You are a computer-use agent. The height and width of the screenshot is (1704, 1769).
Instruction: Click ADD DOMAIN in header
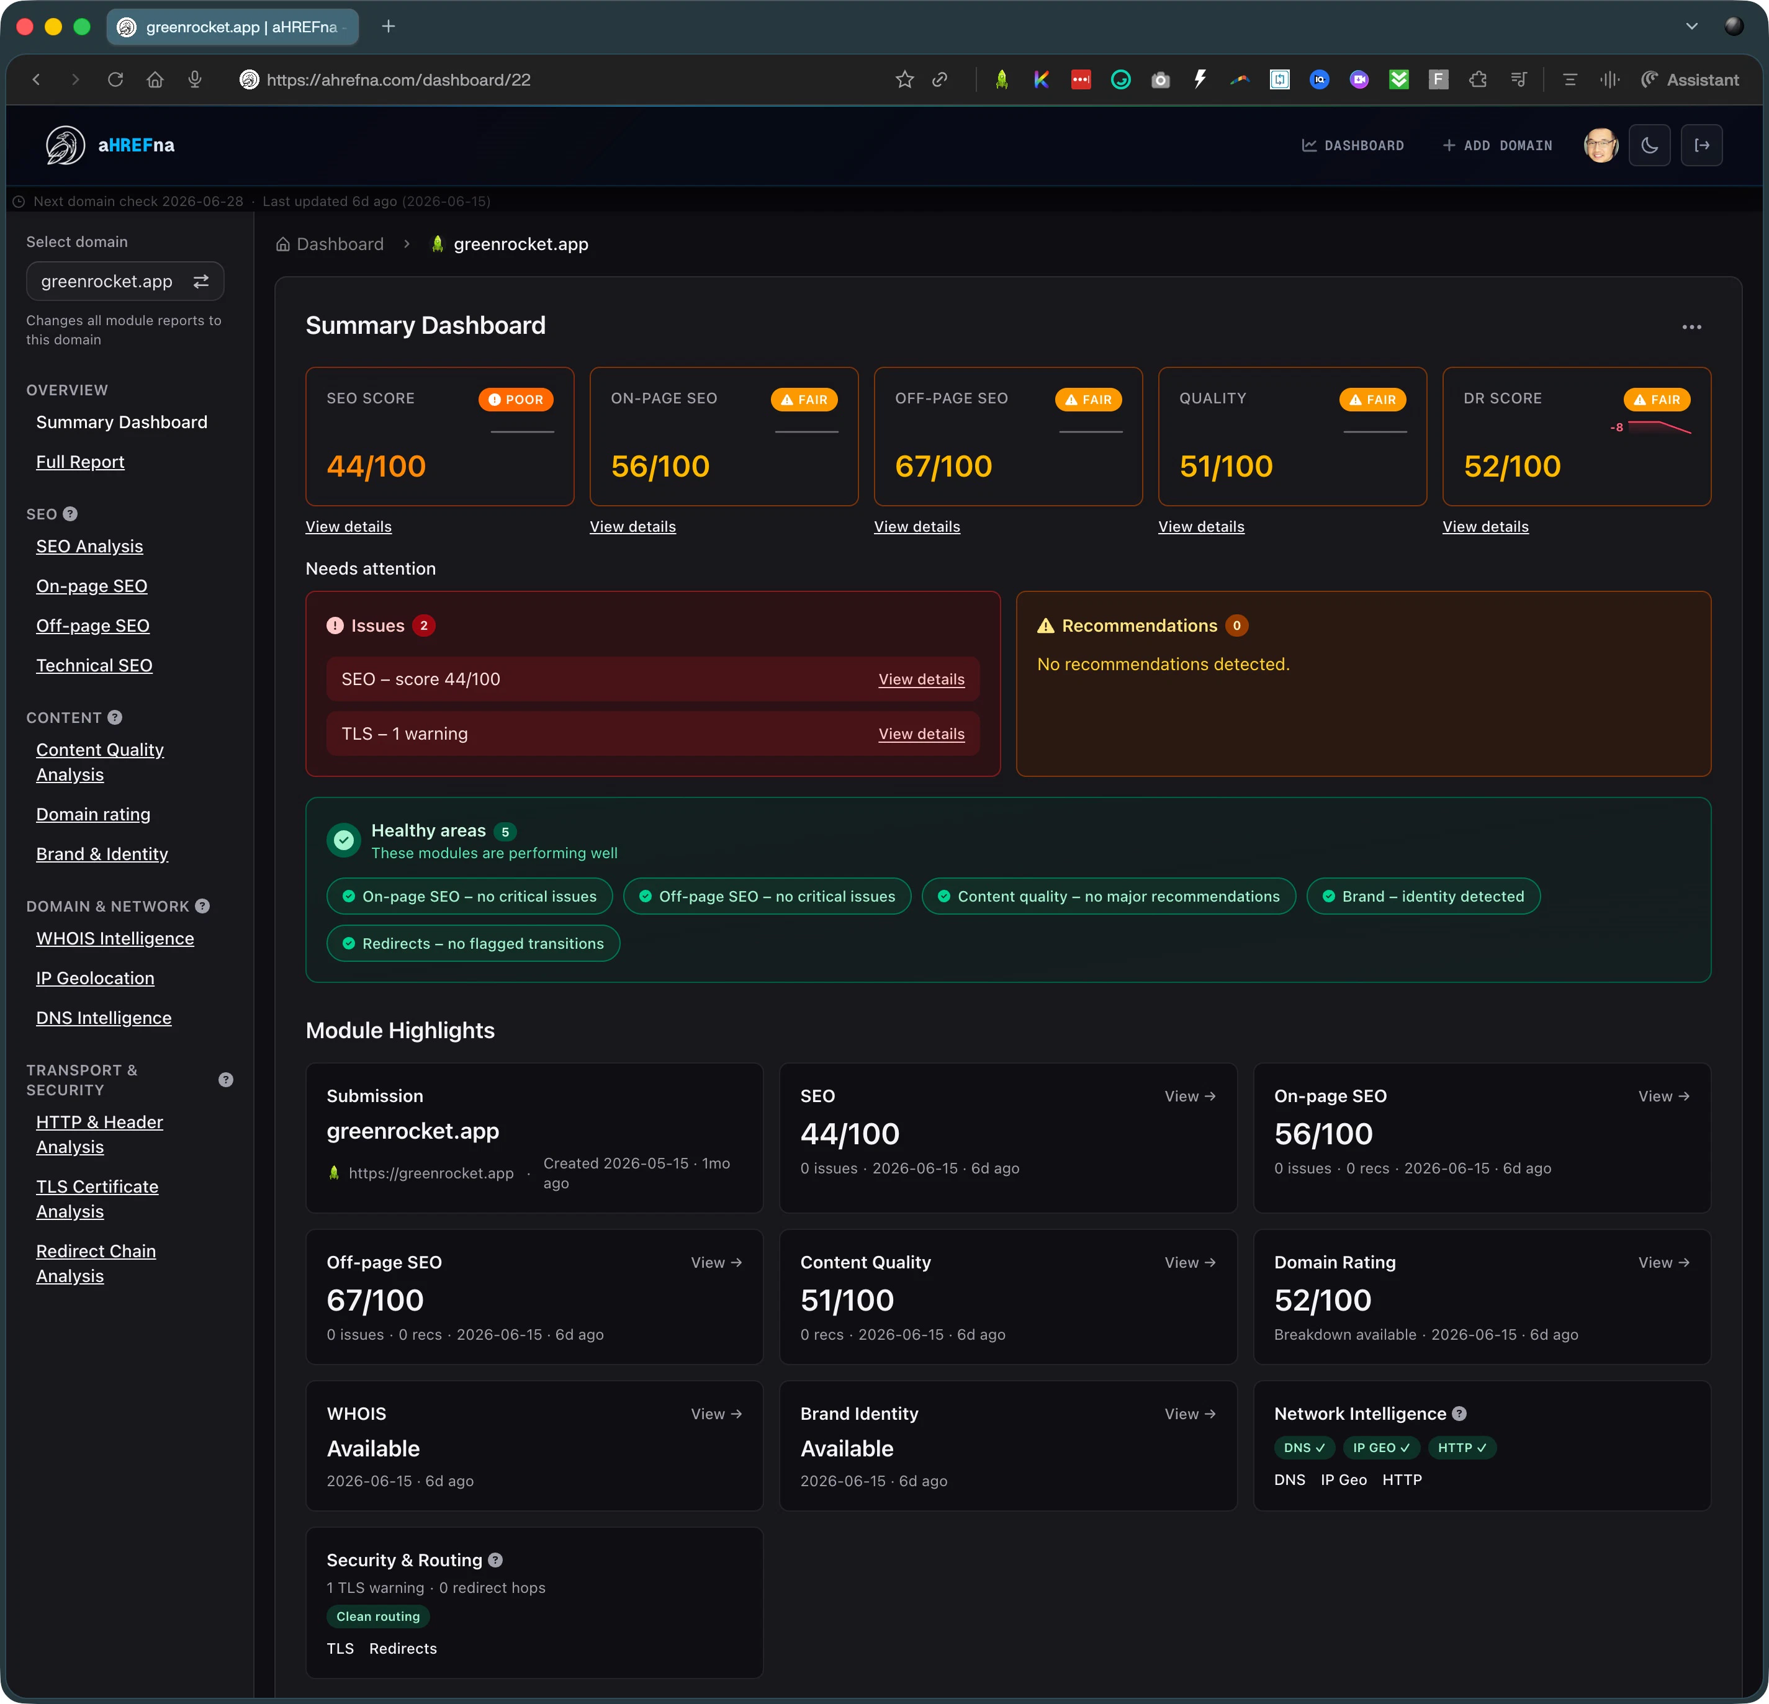pos(1497,145)
